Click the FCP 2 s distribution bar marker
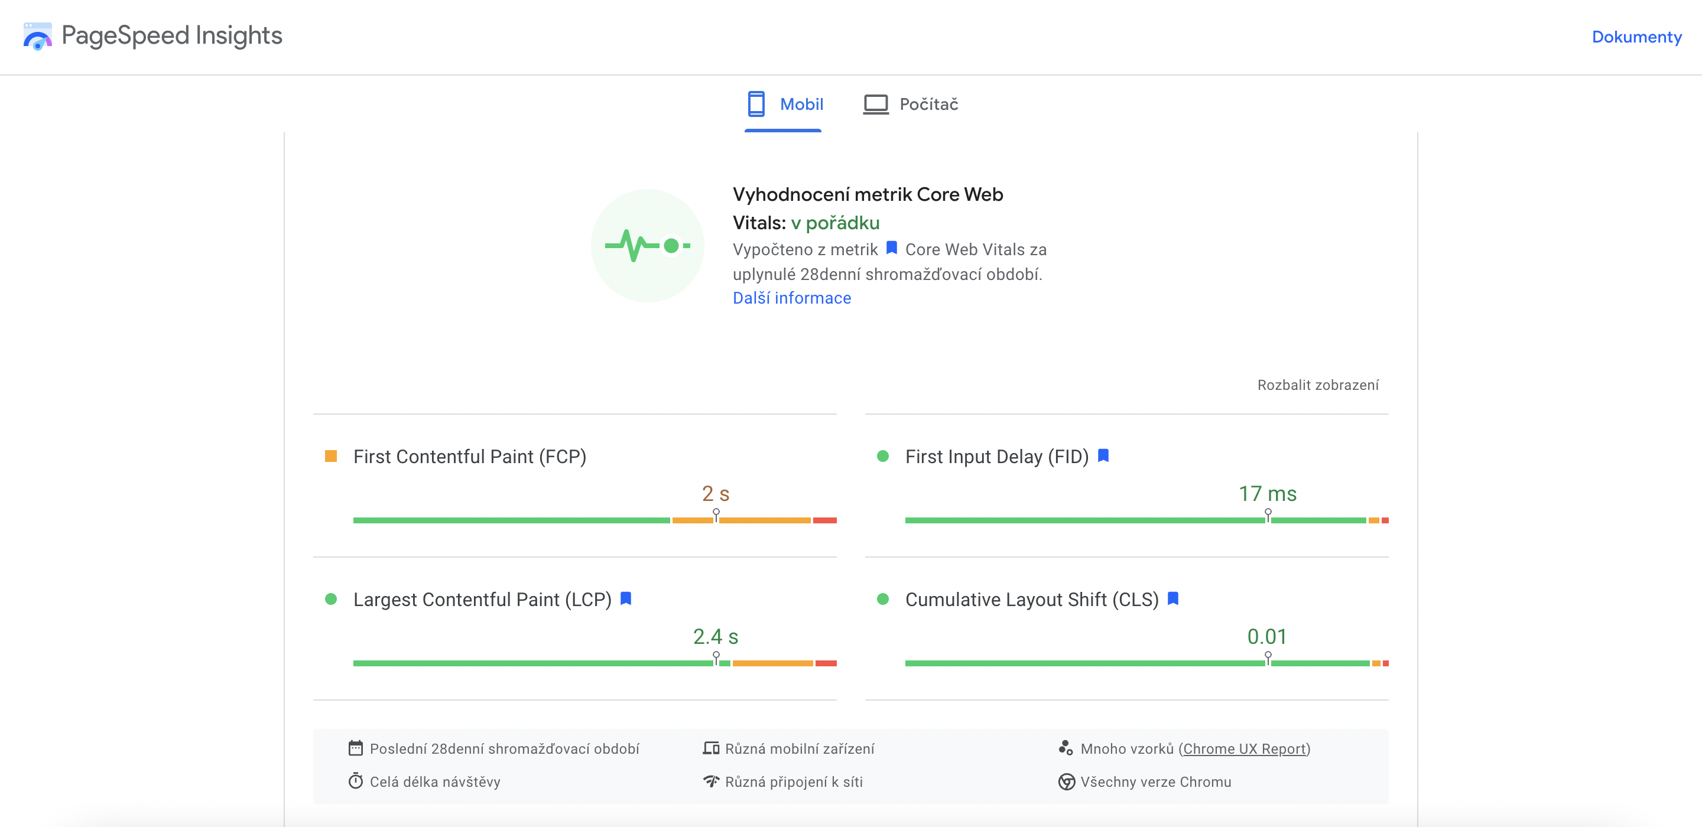Screen dimensions: 1702x827 point(716,514)
